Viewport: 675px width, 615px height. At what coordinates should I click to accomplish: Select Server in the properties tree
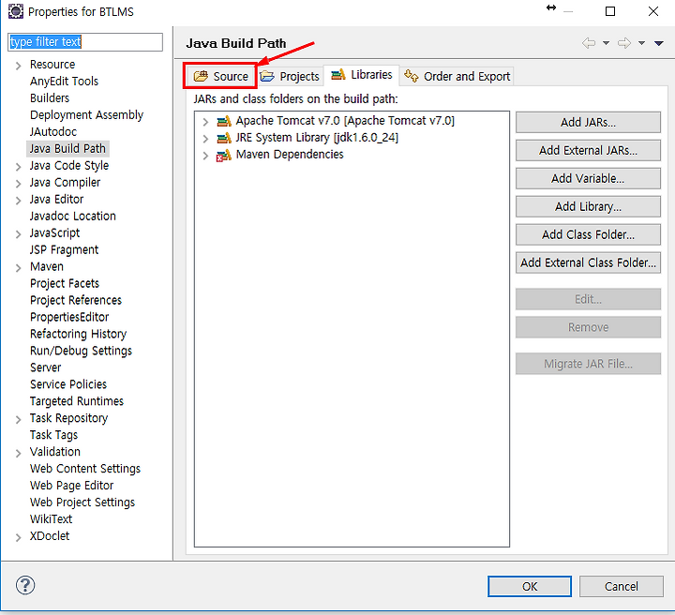pos(46,367)
